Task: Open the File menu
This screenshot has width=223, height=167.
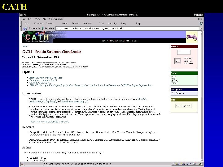Action: tap(23, 19)
